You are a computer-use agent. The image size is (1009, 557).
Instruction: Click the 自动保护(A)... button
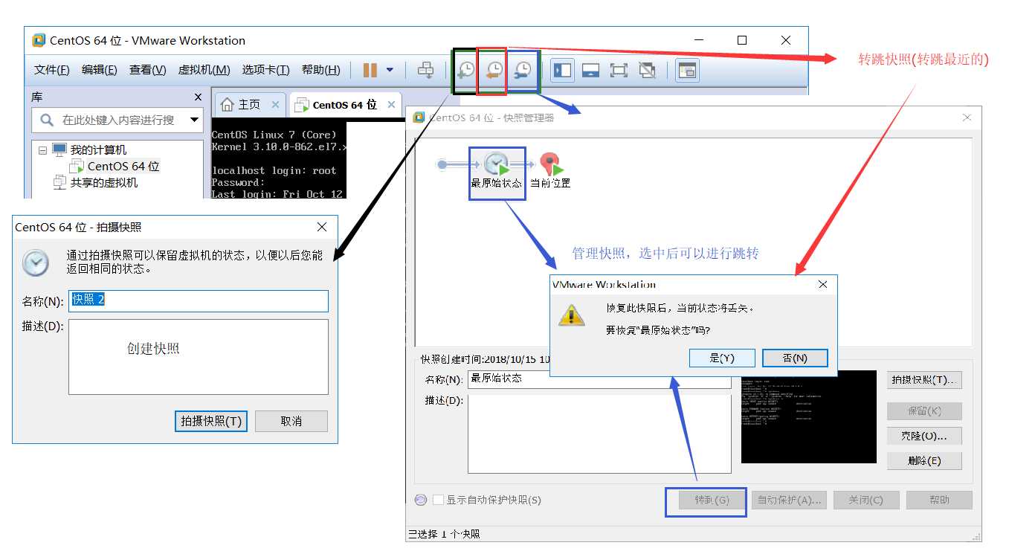pyautogui.click(x=788, y=500)
